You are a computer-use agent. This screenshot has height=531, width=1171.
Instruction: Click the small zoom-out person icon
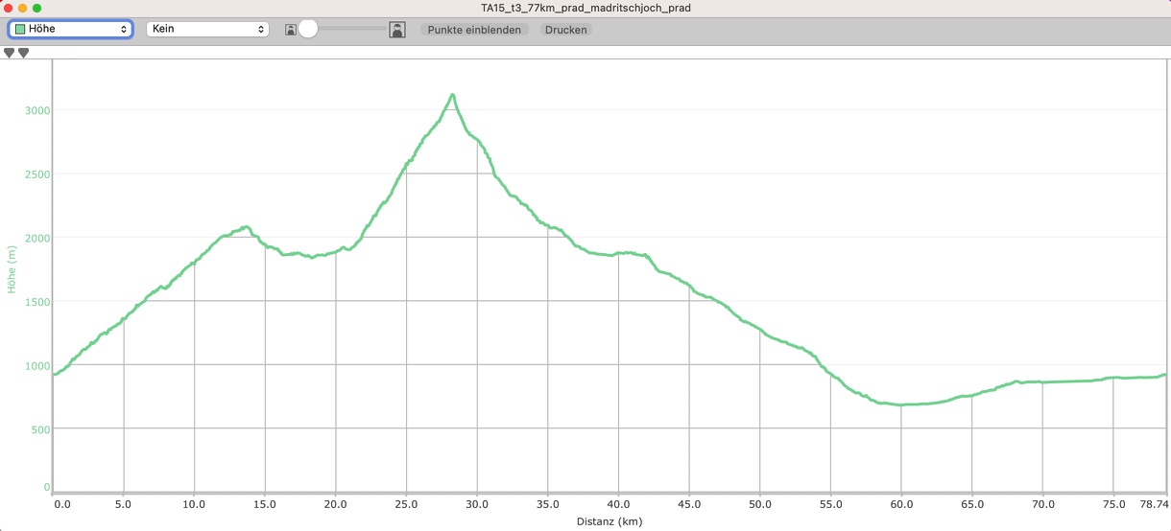pos(291,31)
